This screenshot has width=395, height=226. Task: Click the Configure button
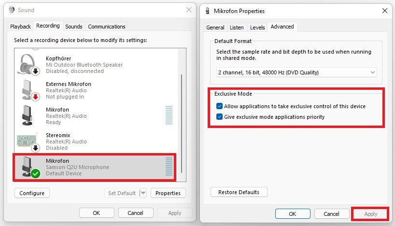click(32, 193)
